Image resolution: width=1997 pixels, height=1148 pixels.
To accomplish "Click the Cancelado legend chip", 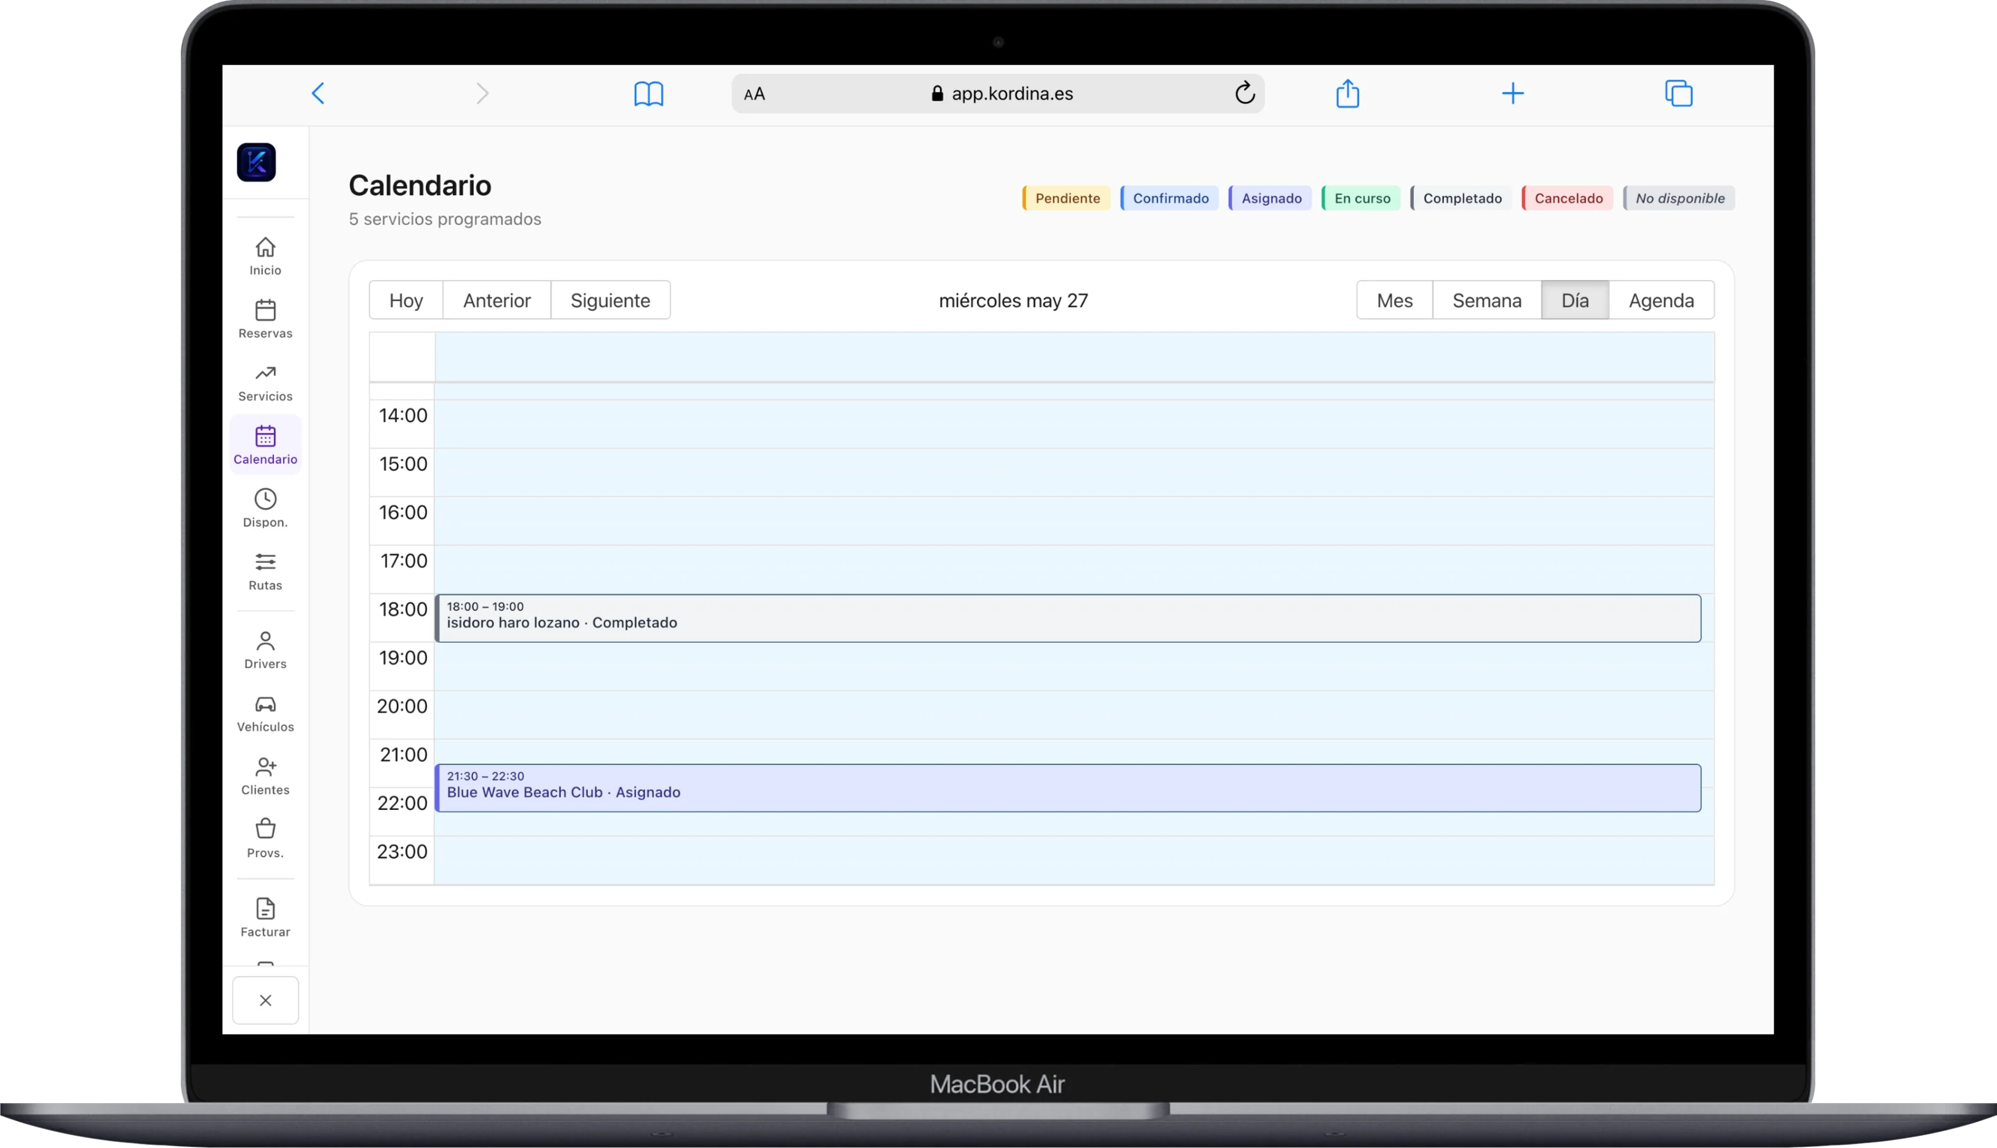I will click(1567, 198).
